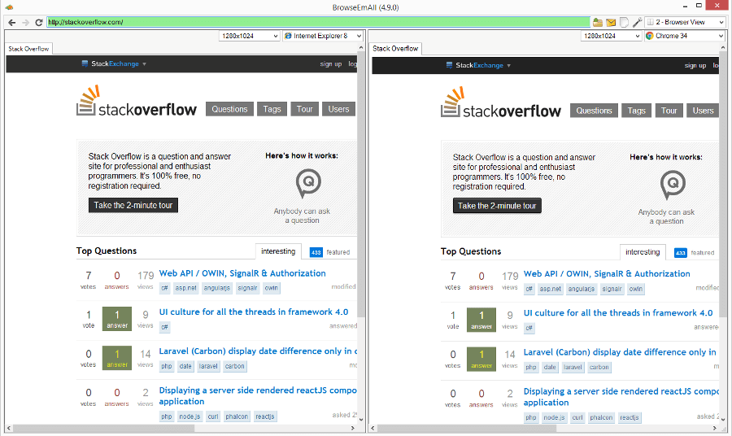Click Take the 2-minute tour in the right pane
The image size is (732, 436).
497,206
